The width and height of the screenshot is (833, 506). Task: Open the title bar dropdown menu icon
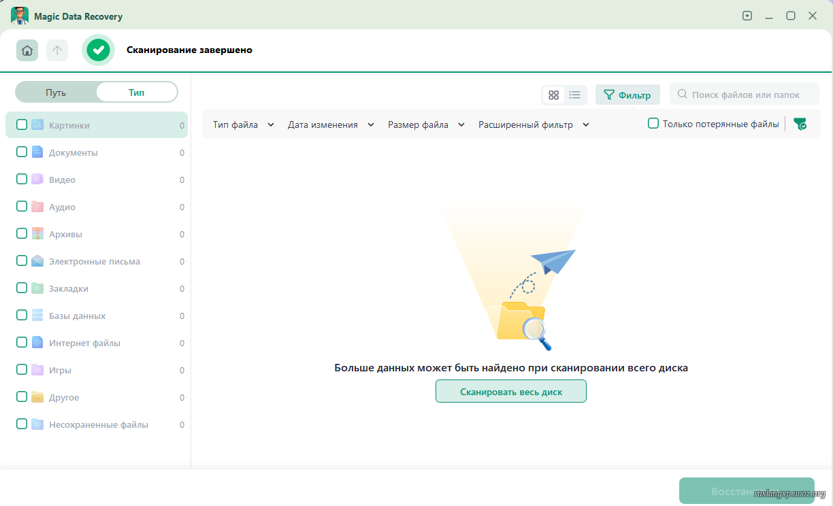tap(747, 16)
